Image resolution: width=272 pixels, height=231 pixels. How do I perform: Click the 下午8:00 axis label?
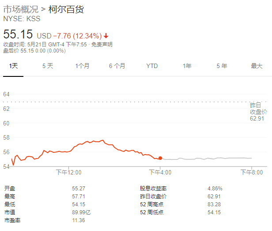tap(252, 172)
